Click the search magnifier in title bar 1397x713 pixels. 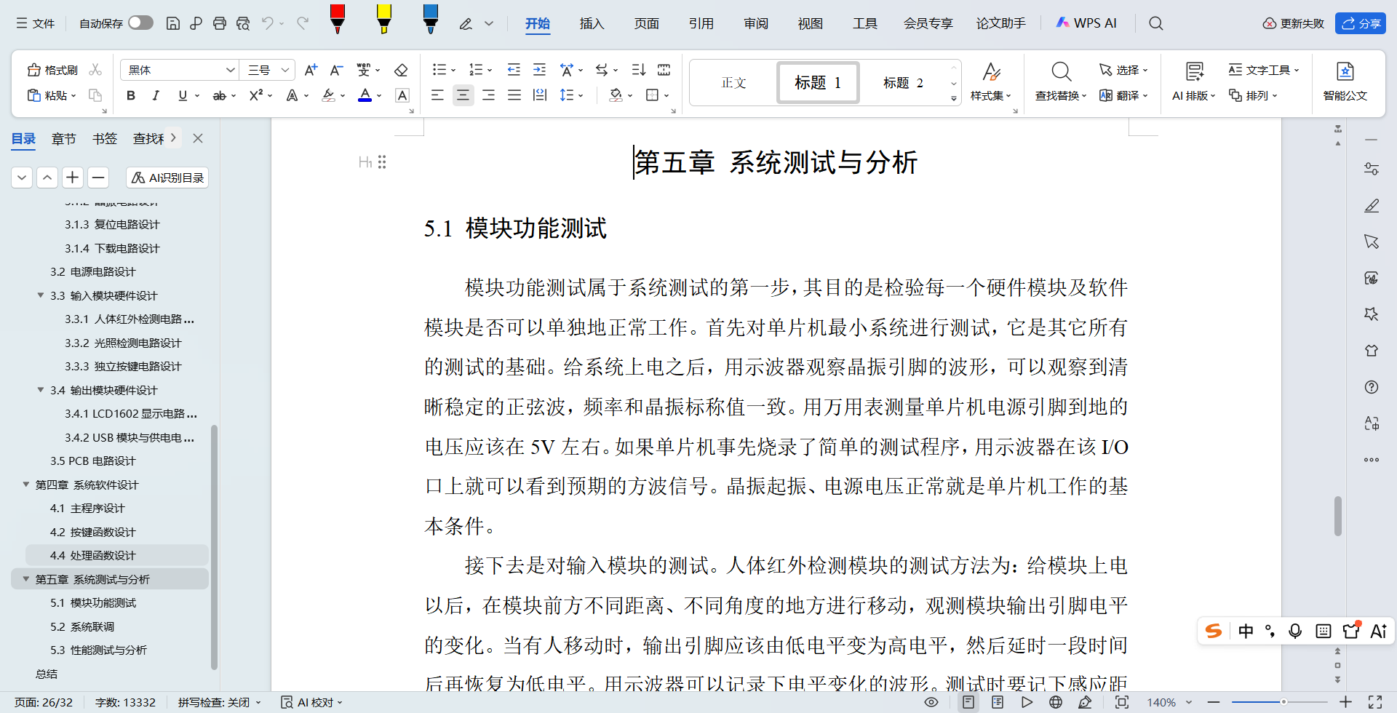pyautogui.click(x=1155, y=23)
